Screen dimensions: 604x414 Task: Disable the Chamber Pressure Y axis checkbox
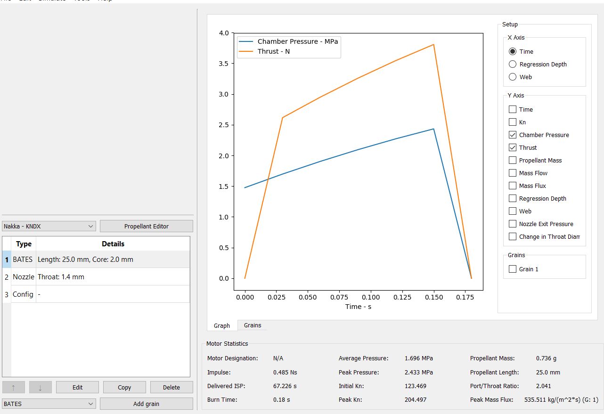click(513, 135)
